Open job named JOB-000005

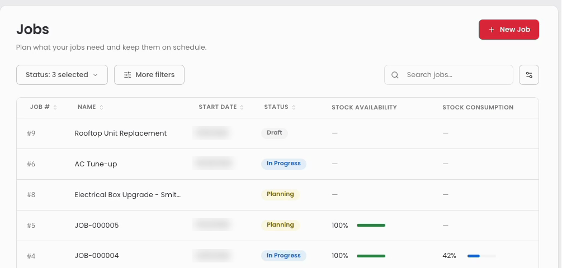pyautogui.click(x=96, y=226)
